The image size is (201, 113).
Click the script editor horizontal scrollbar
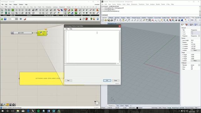[91, 63]
